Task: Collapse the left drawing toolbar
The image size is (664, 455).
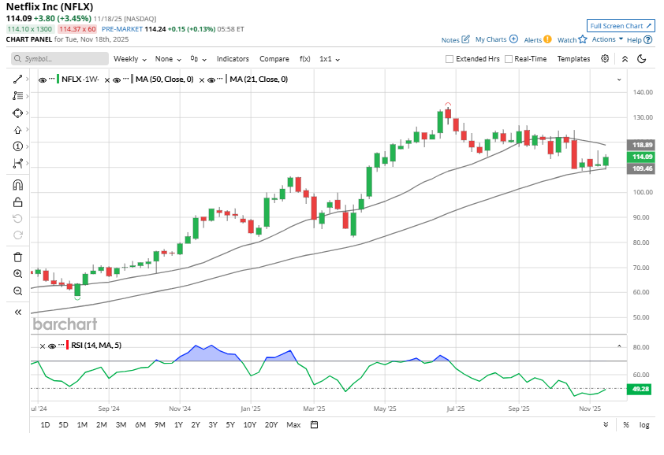Action: [17, 312]
